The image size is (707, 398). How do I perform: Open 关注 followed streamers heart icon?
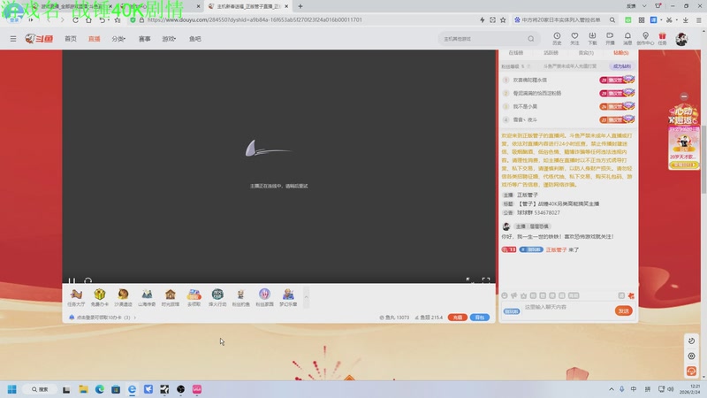(x=574, y=38)
